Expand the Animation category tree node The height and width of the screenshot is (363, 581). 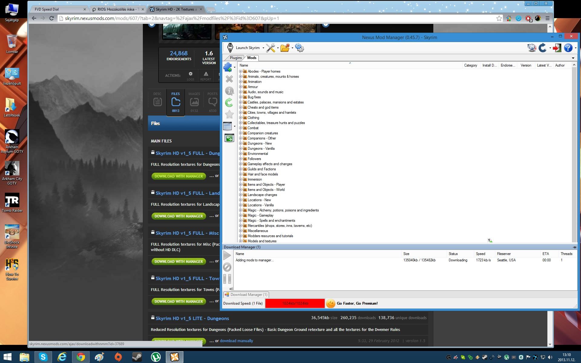(x=241, y=82)
